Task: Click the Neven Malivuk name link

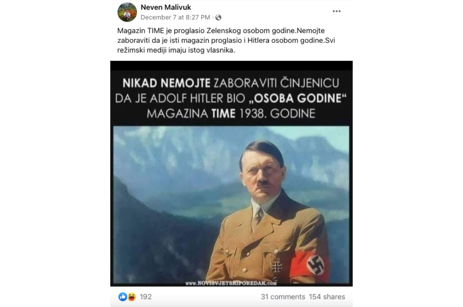Action: tap(166, 7)
